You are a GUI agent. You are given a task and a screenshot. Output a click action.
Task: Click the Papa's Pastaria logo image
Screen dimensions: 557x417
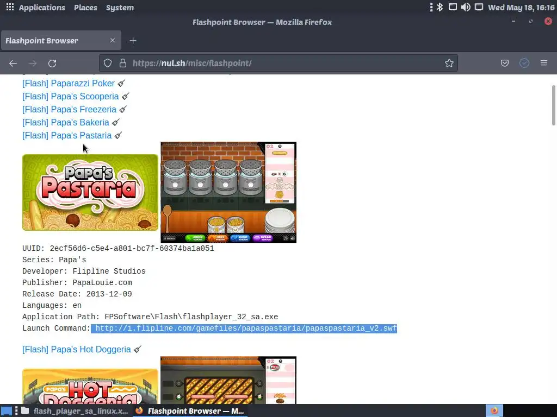(x=90, y=193)
